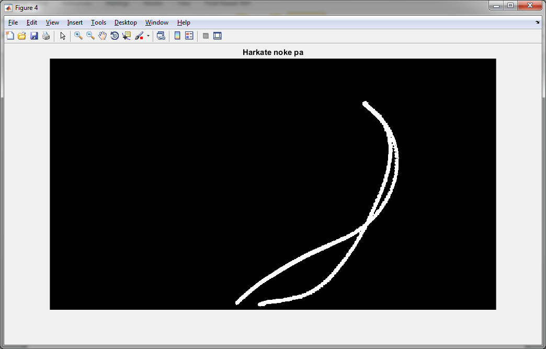Screen dimensions: 546x349
Task: Close the Figure 4 window
Action: coord(530,6)
